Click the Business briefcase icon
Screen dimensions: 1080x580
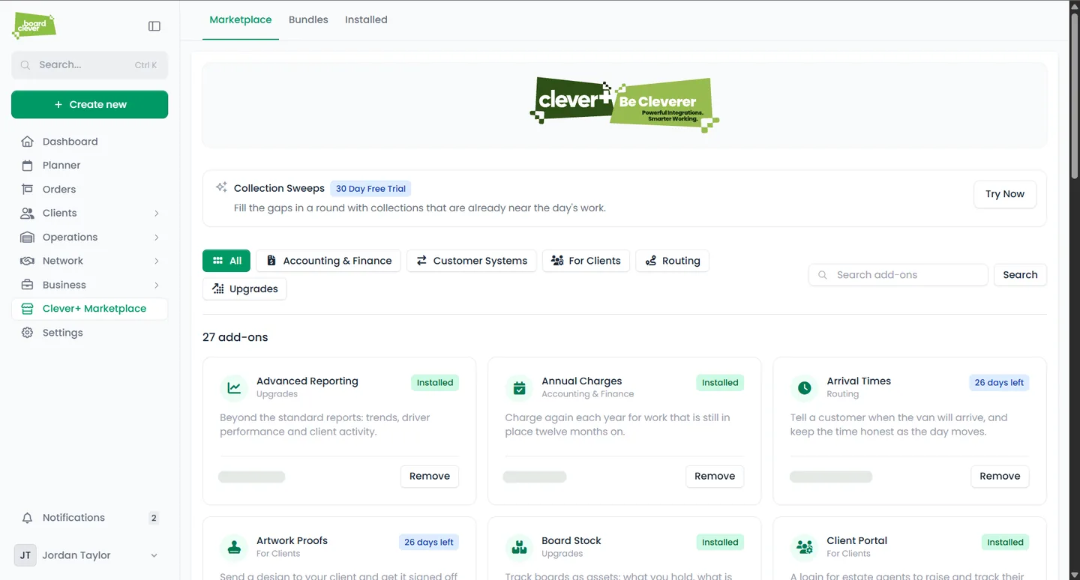point(27,286)
